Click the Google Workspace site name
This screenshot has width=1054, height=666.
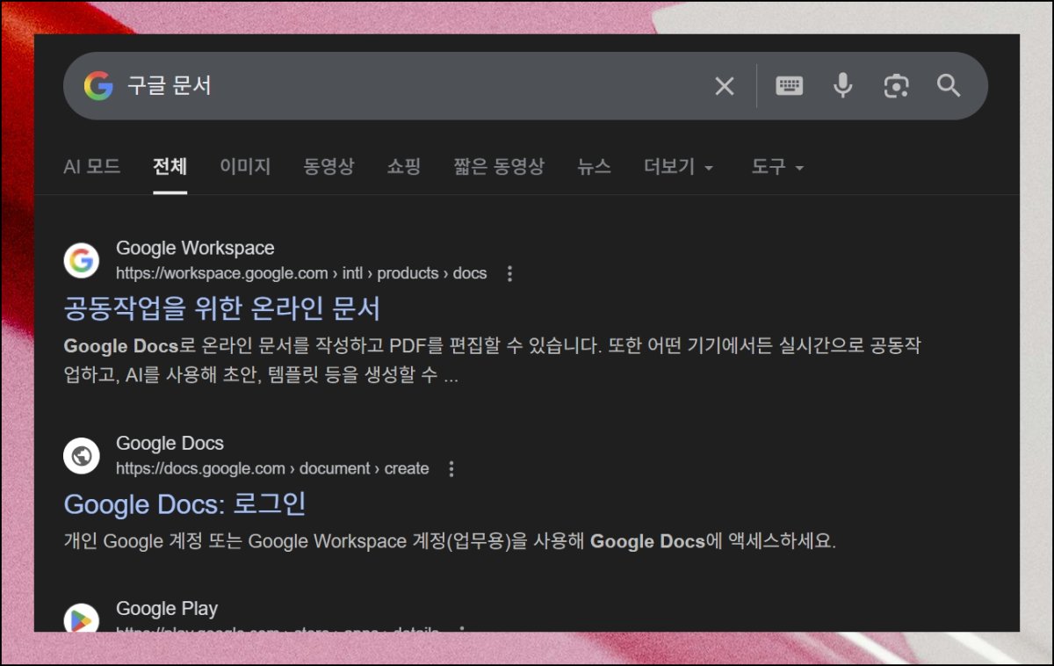point(195,248)
